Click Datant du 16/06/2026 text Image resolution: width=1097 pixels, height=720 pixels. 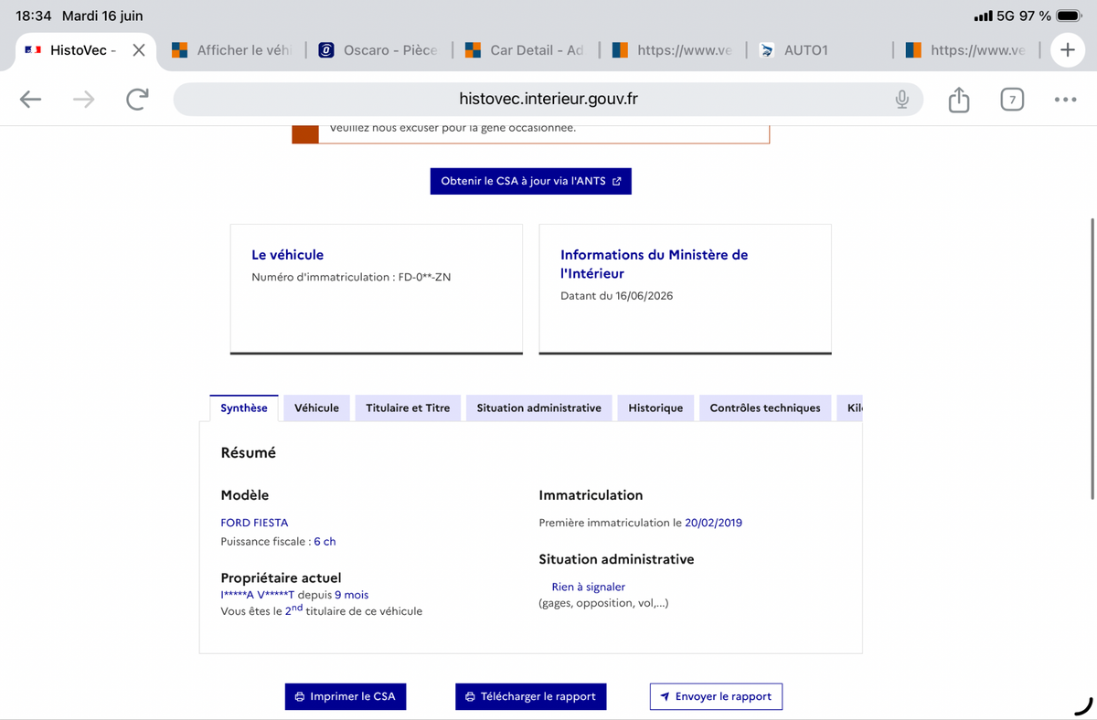(x=616, y=295)
